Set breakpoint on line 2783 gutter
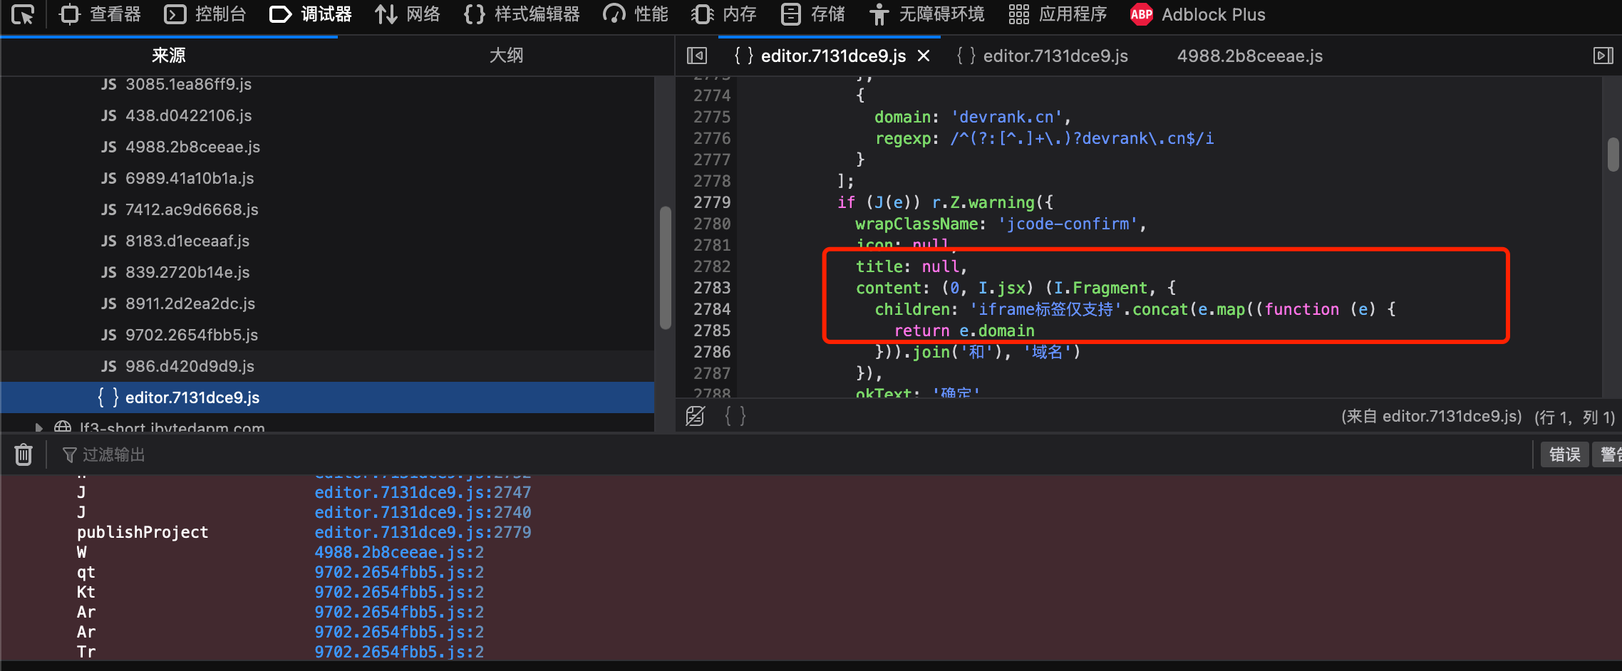 [x=712, y=288]
